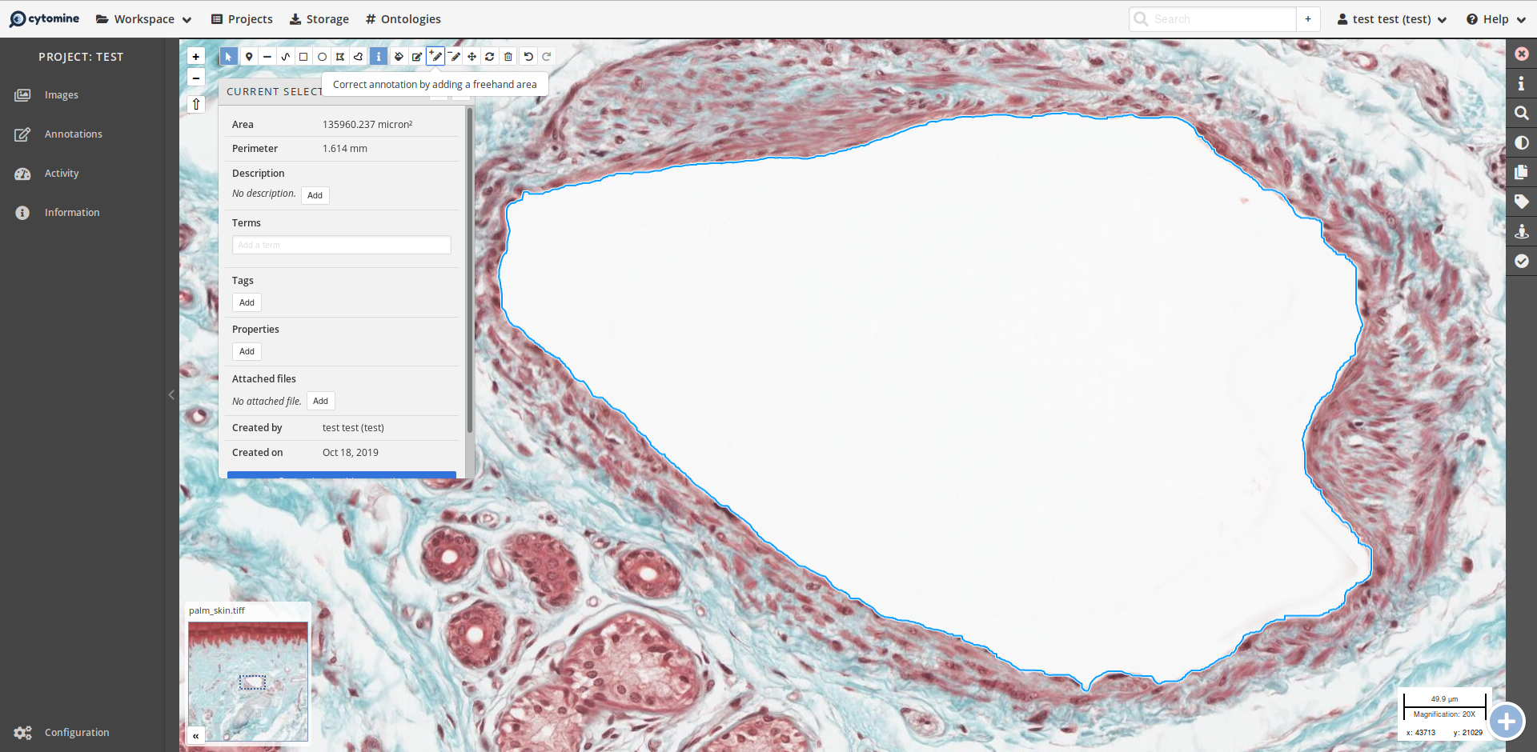Undo the last annotation action

[x=528, y=57]
